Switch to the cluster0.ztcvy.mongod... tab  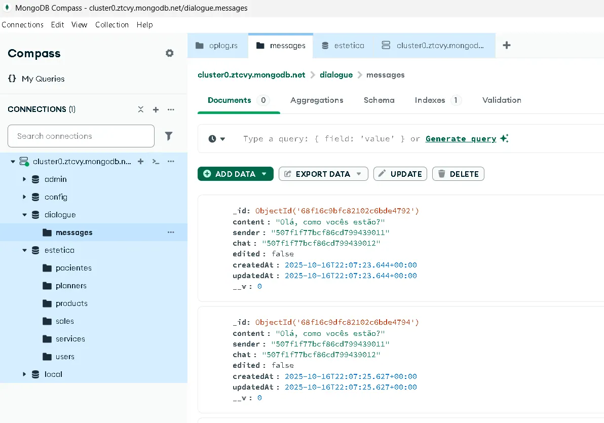[x=434, y=46]
